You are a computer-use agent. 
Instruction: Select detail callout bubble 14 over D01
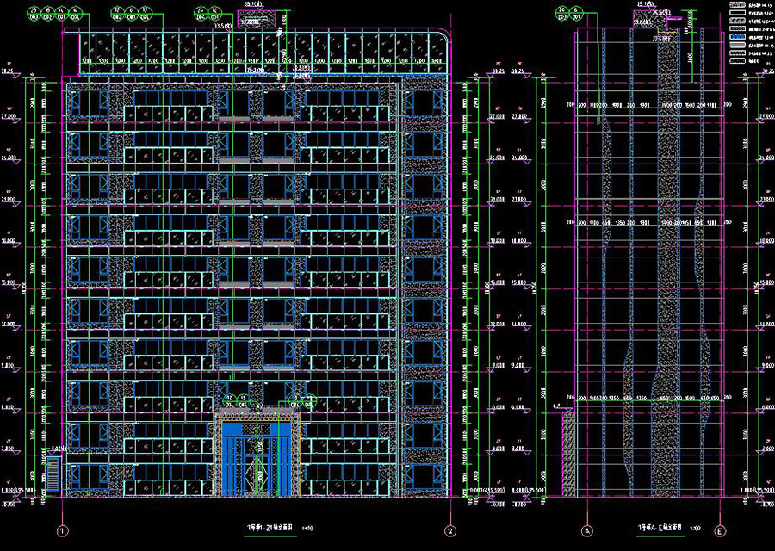coord(62,14)
